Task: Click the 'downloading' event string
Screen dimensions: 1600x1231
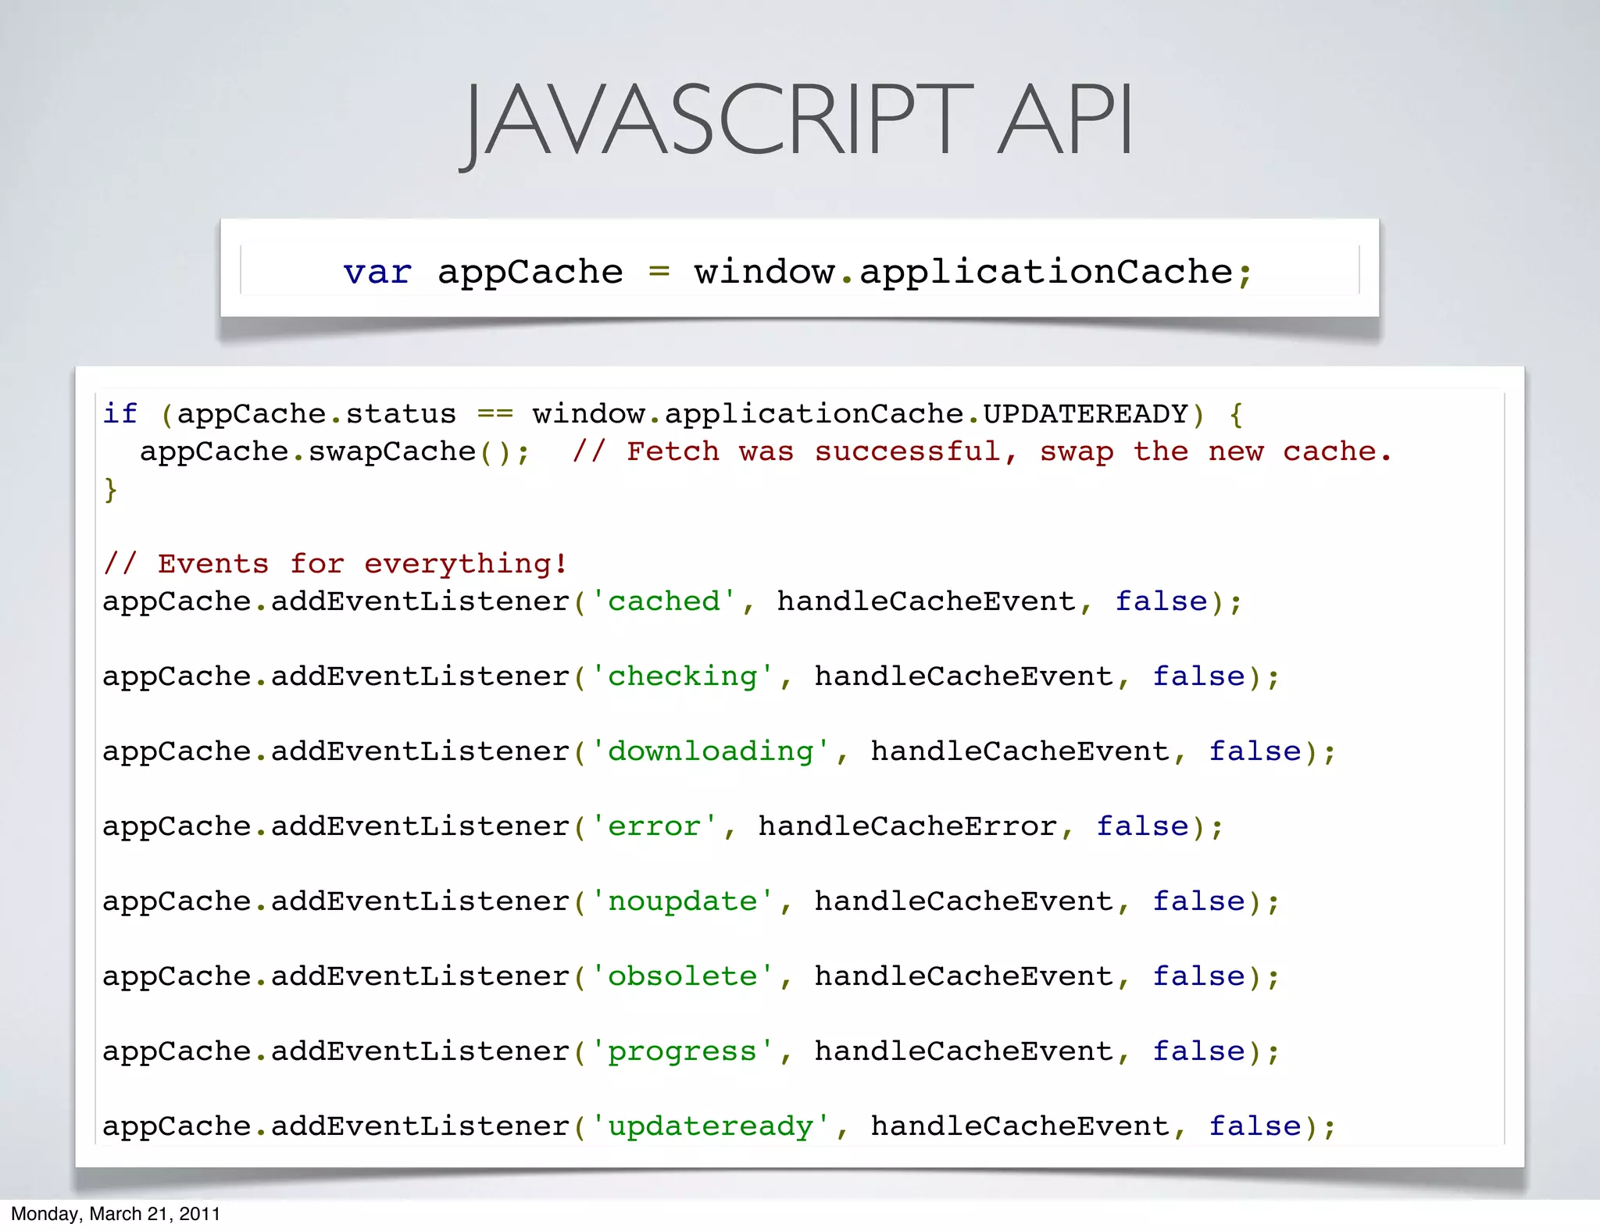Action: click(x=710, y=751)
